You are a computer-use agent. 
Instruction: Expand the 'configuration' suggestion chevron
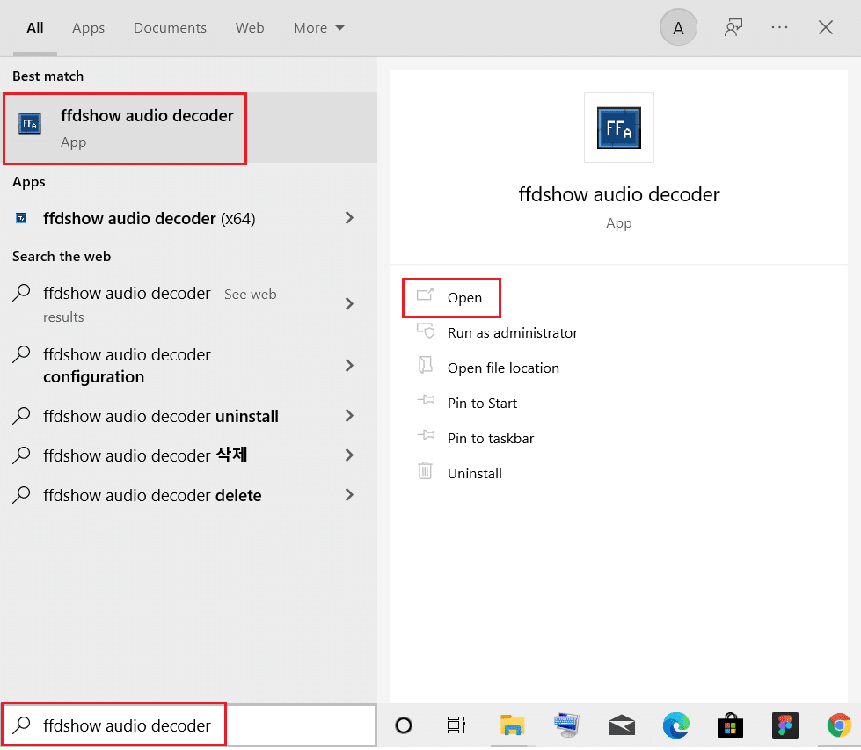pos(349,366)
